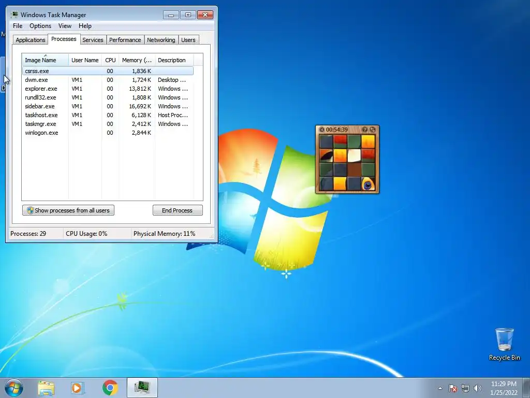Image resolution: width=530 pixels, height=398 pixels.
Task: Switch to the Networking tab
Action: click(161, 40)
